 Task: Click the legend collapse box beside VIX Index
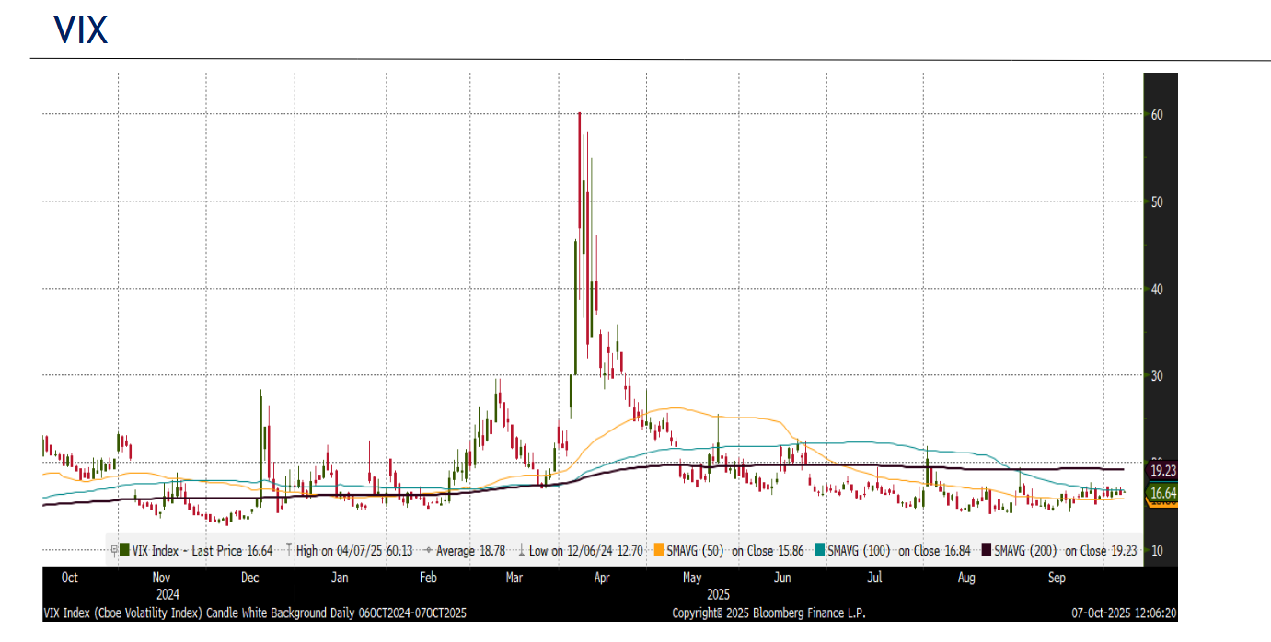pyautogui.click(x=114, y=551)
